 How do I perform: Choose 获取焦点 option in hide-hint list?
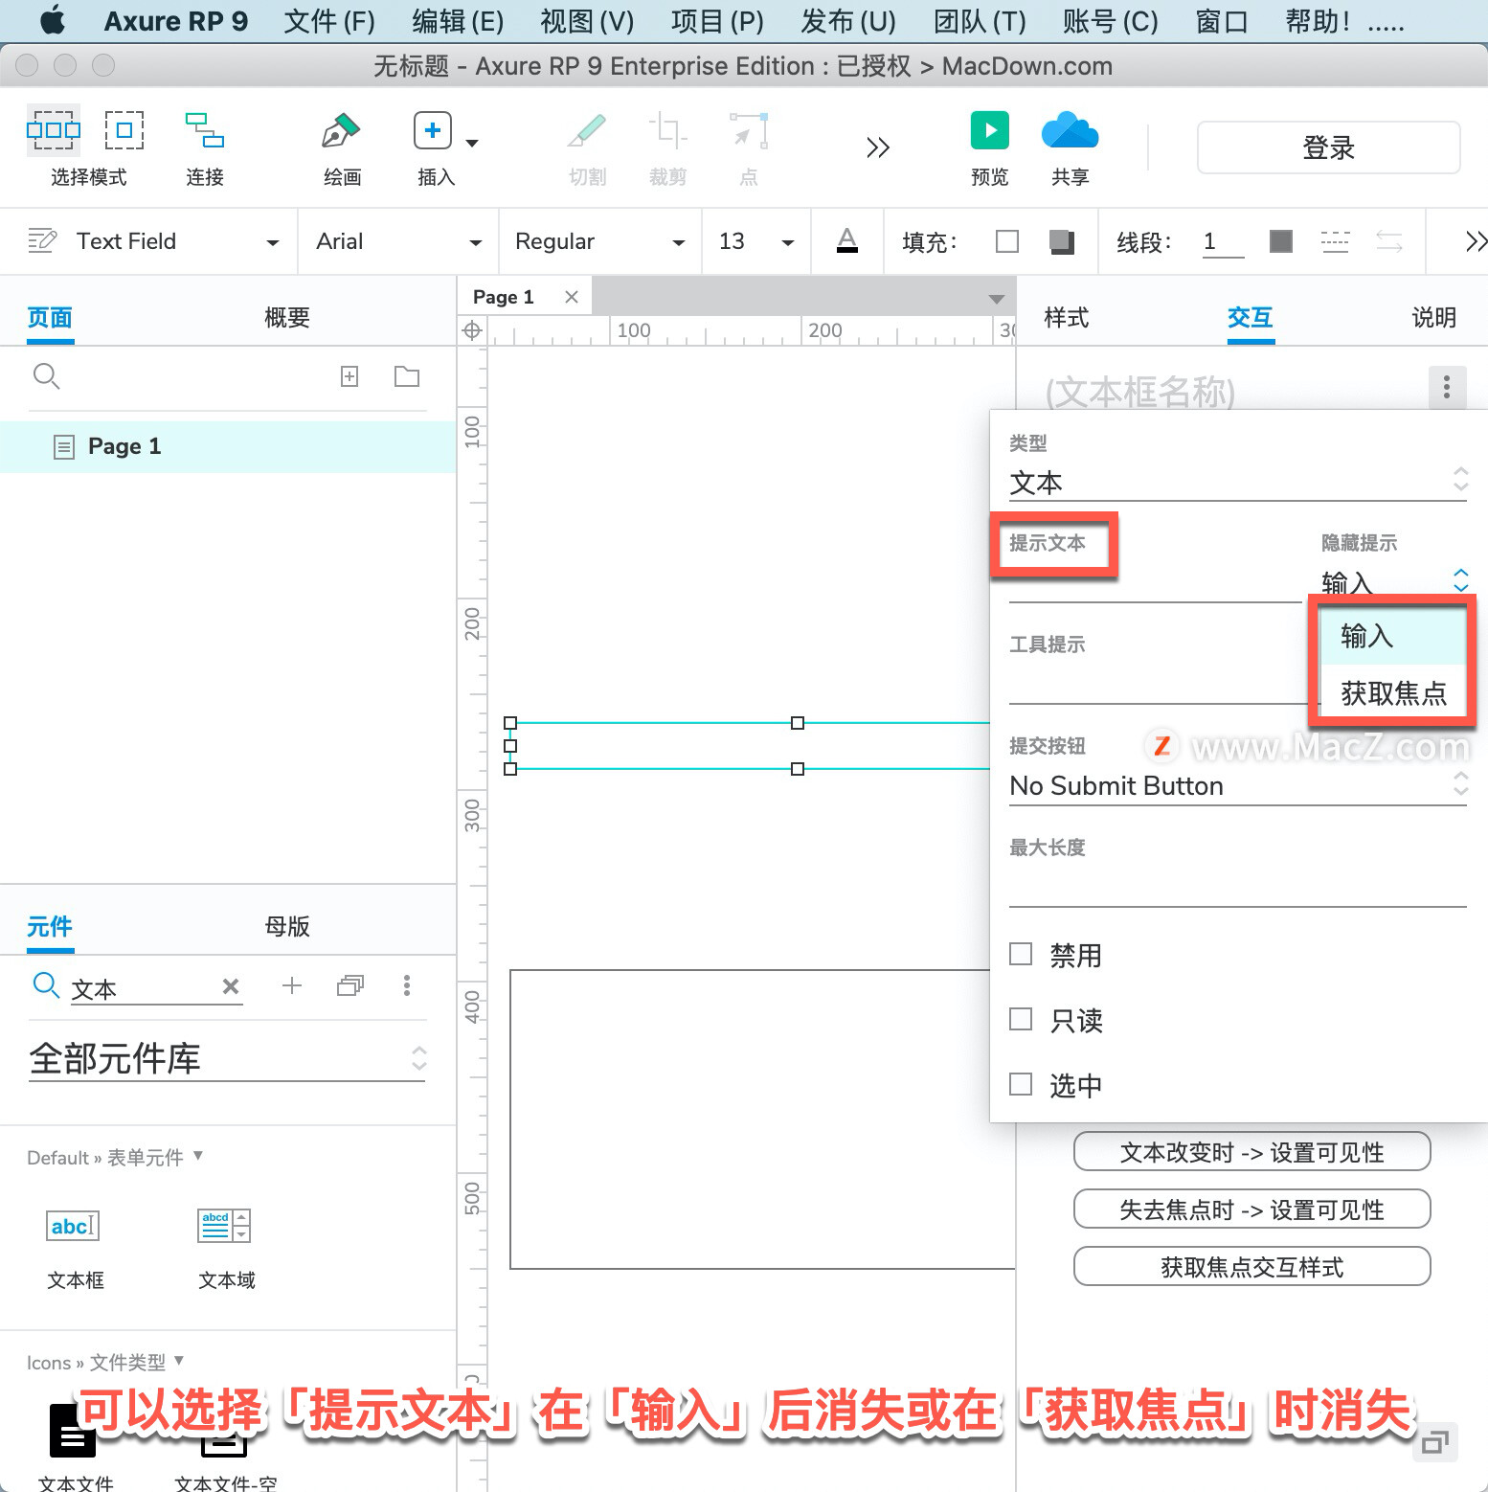click(1393, 692)
